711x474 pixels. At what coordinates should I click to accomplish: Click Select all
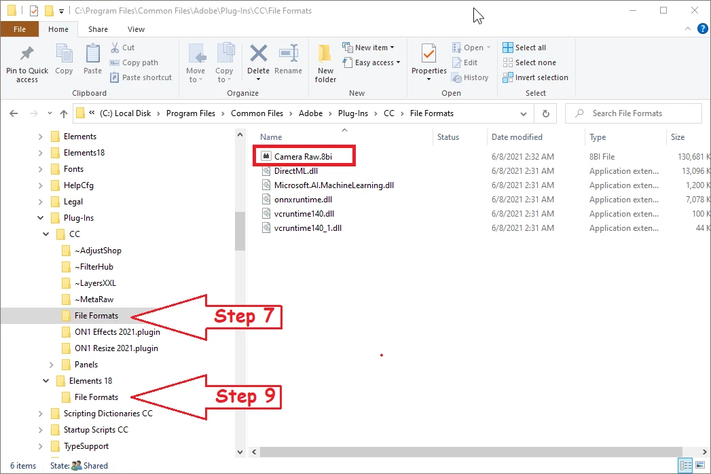524,48
